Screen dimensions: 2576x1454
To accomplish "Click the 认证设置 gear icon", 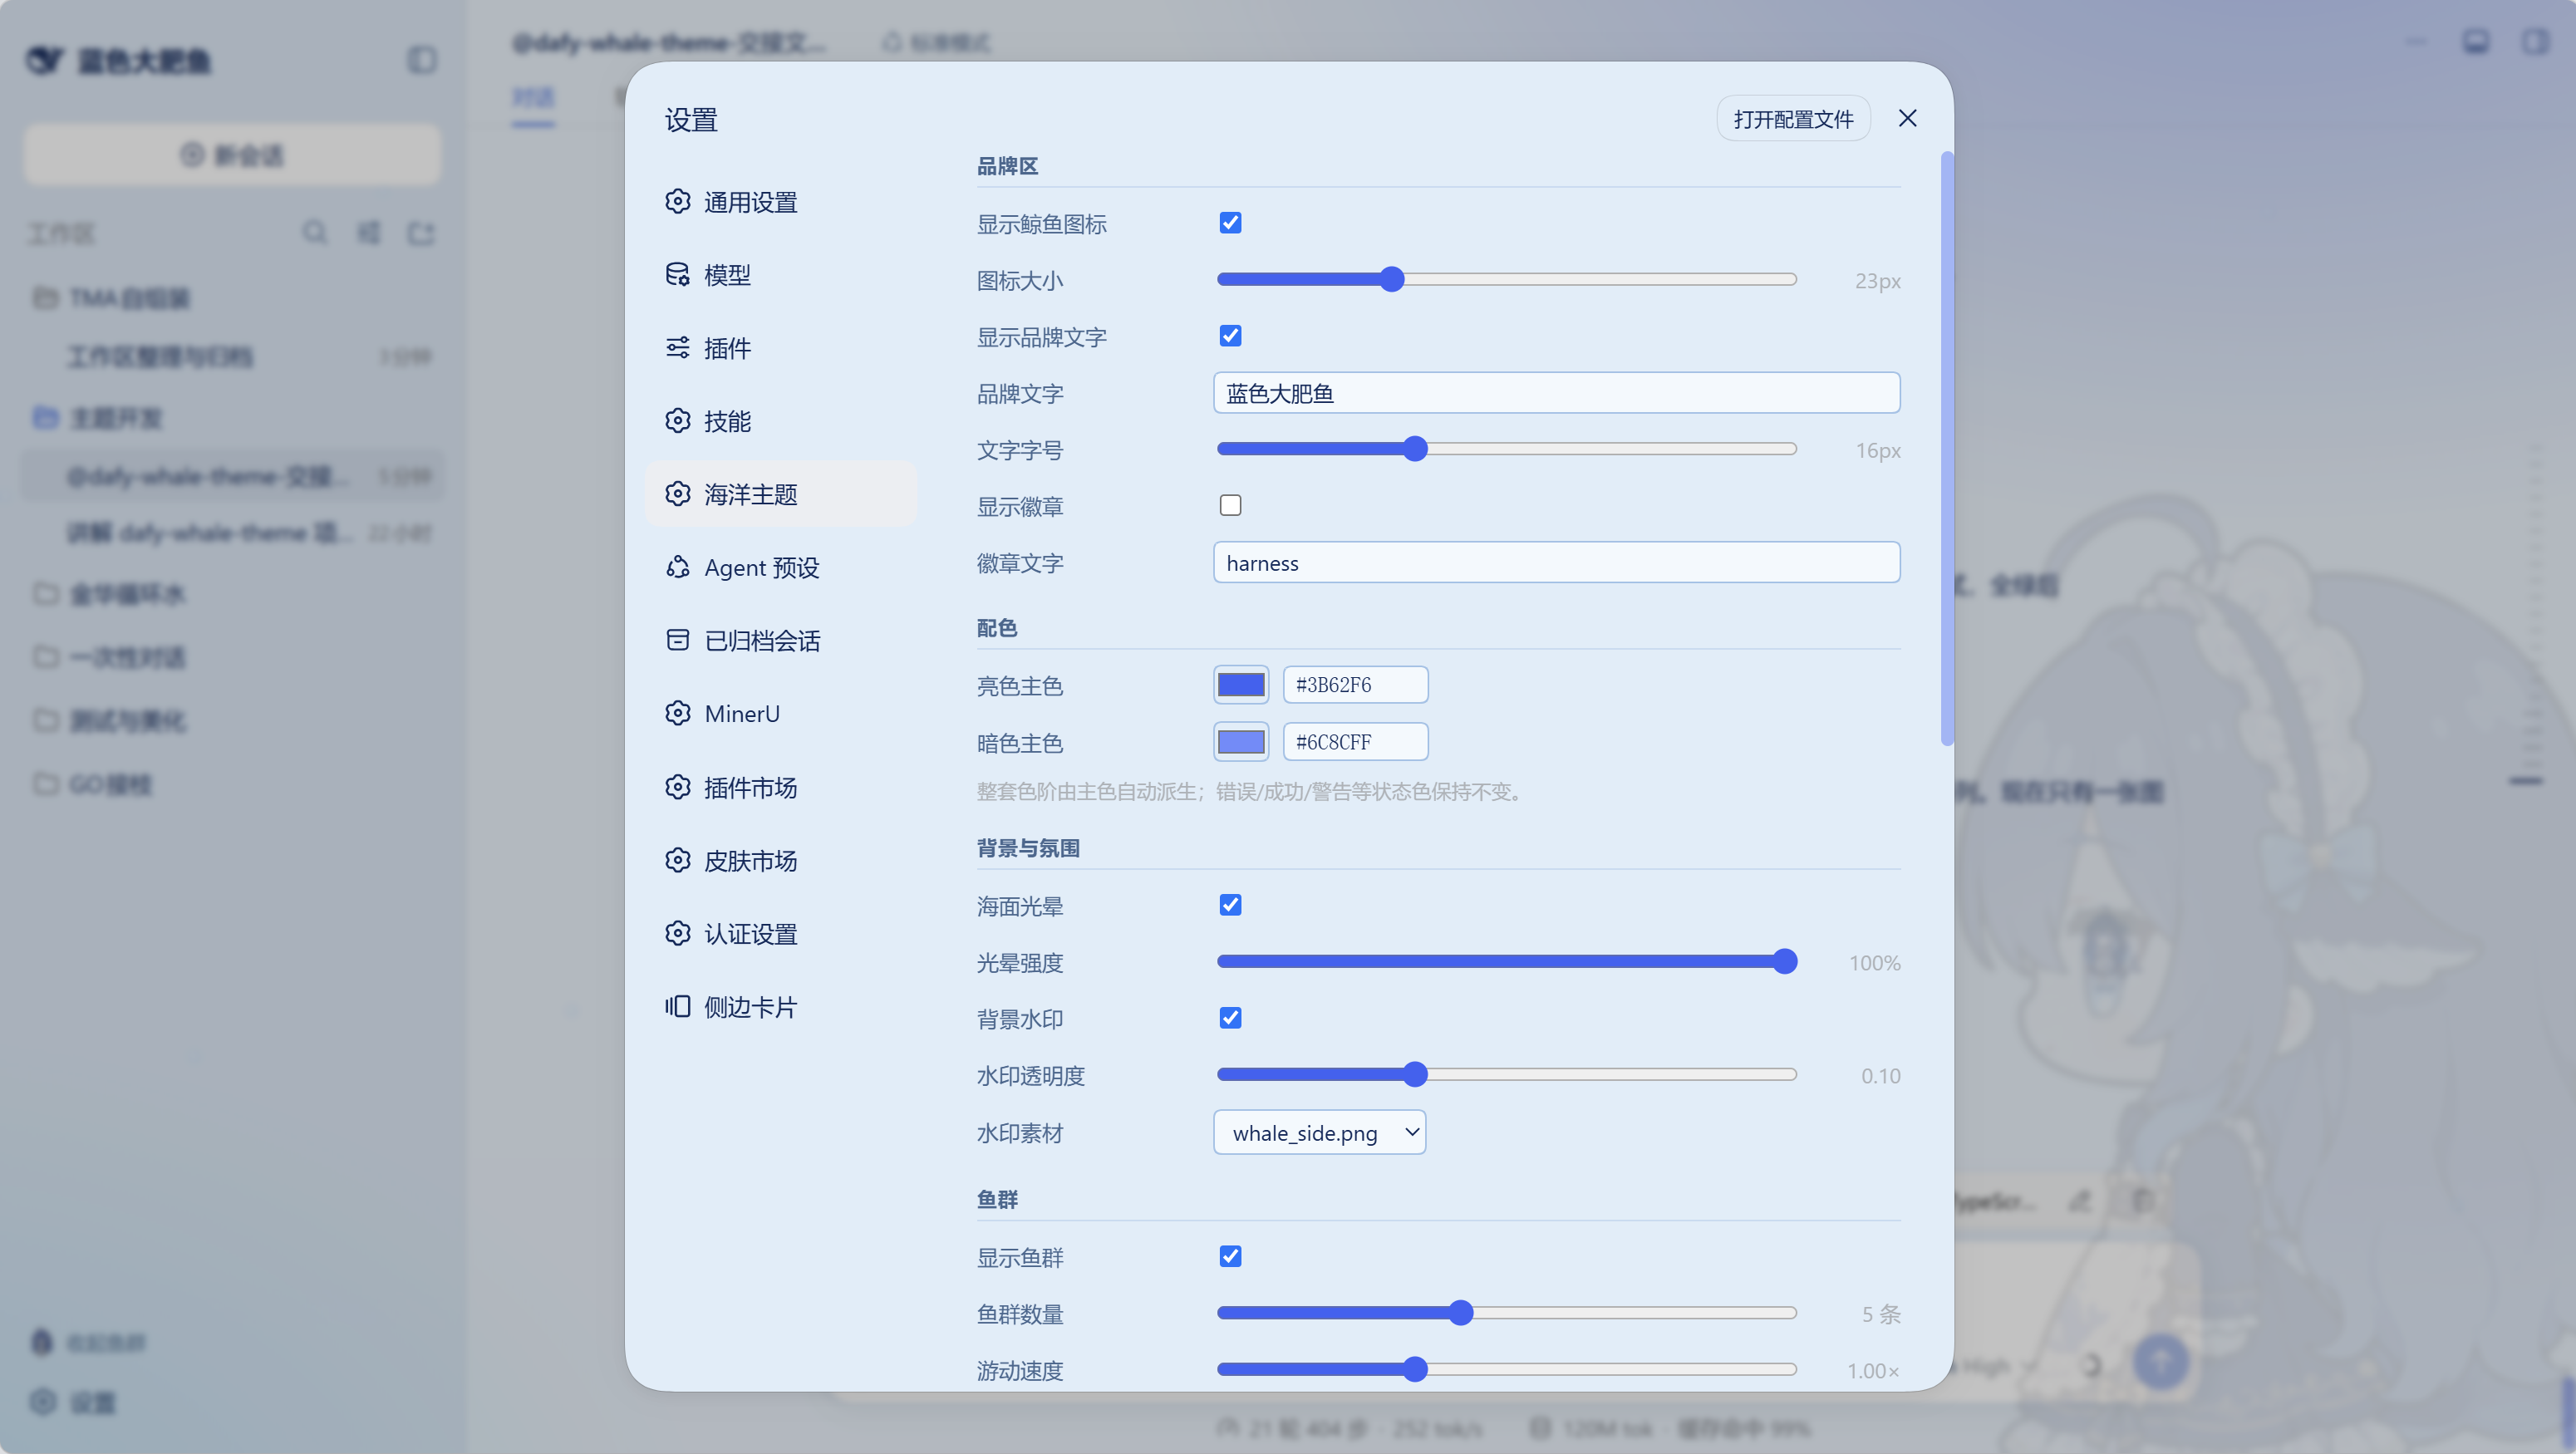I will tap(677, 933).
